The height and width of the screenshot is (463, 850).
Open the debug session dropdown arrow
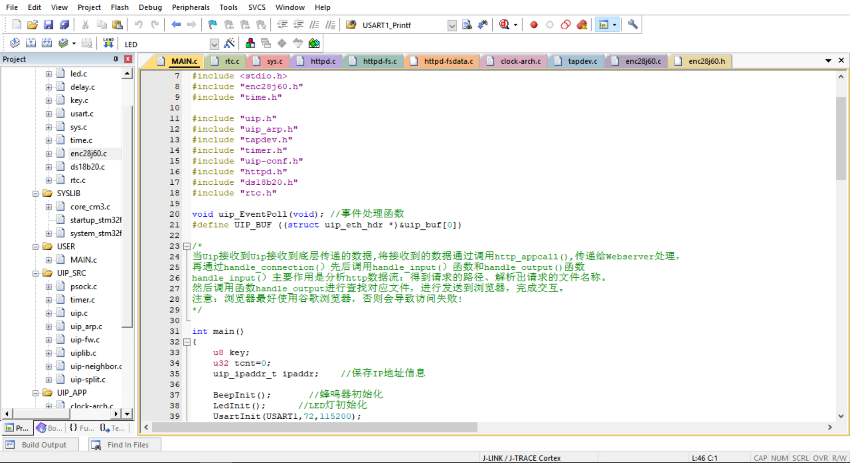[x=515, y=25]
